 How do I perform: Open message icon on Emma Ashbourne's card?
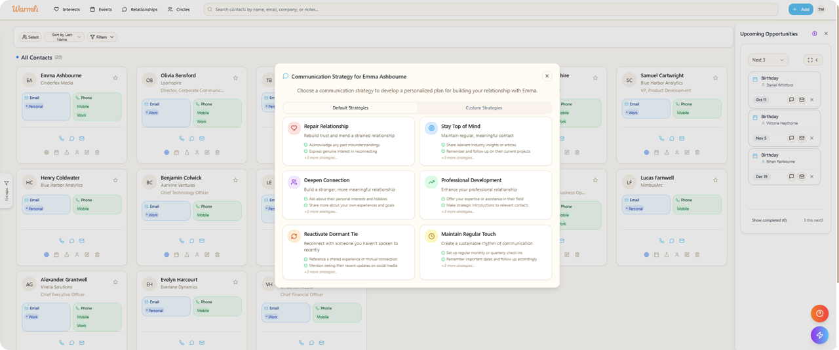(x=71, y=139)
